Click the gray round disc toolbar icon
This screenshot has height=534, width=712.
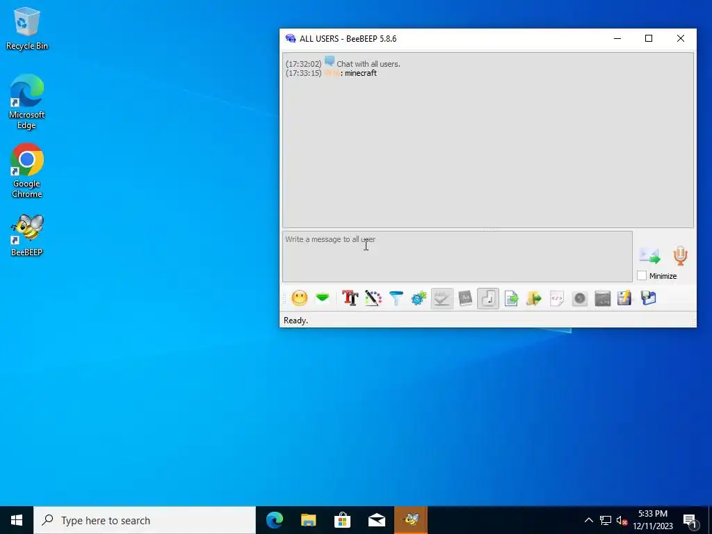580,298
